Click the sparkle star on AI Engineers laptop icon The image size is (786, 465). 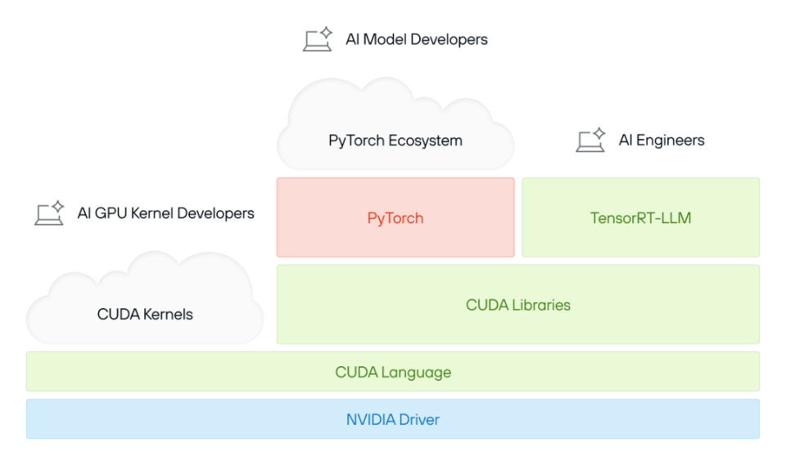[599, 133]
